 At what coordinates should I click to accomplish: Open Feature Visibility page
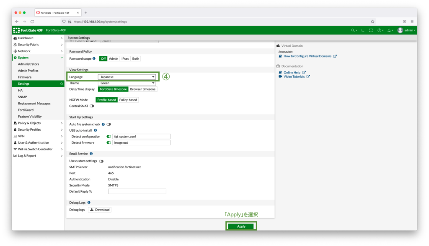click(30, 117)
